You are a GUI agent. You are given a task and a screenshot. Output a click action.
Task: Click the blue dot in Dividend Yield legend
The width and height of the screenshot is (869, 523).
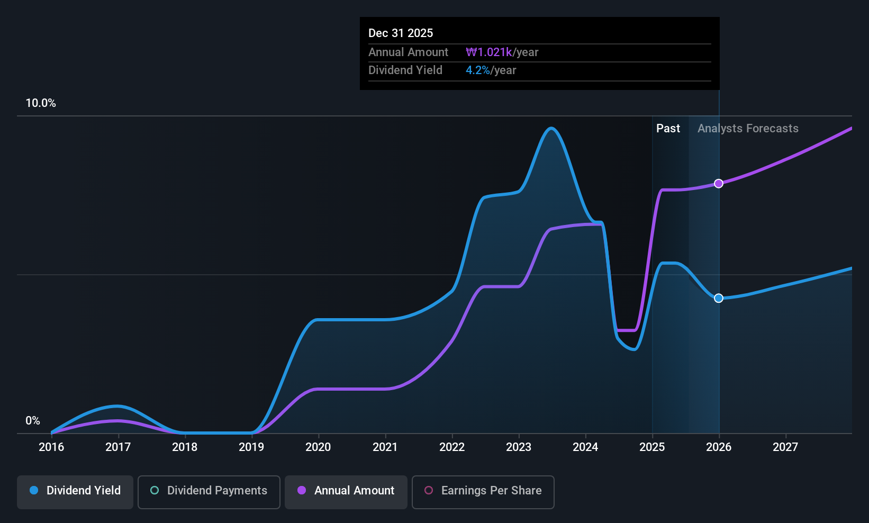coord(34,490)
